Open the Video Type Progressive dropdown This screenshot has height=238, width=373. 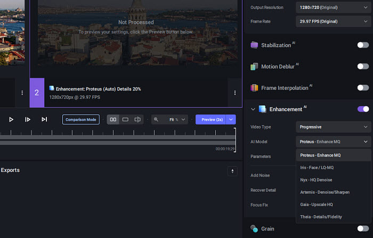333,127
